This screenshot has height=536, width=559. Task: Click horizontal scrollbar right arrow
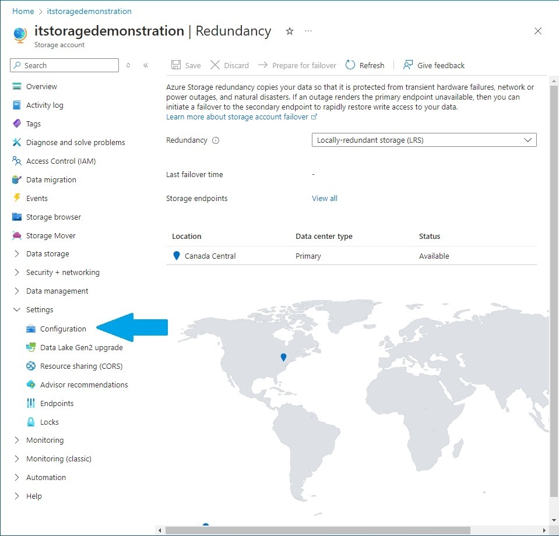544,530
